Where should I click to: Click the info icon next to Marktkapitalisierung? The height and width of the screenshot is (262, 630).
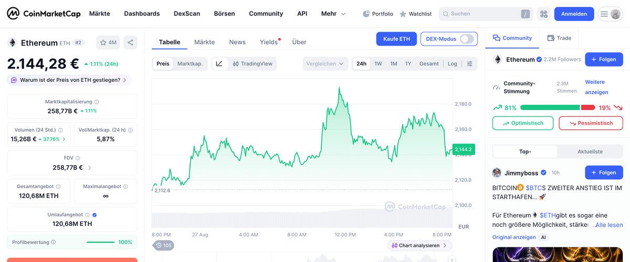(x=97, y=102)
